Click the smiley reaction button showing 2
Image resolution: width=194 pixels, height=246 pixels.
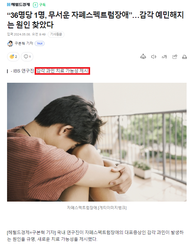pos(13,57)
